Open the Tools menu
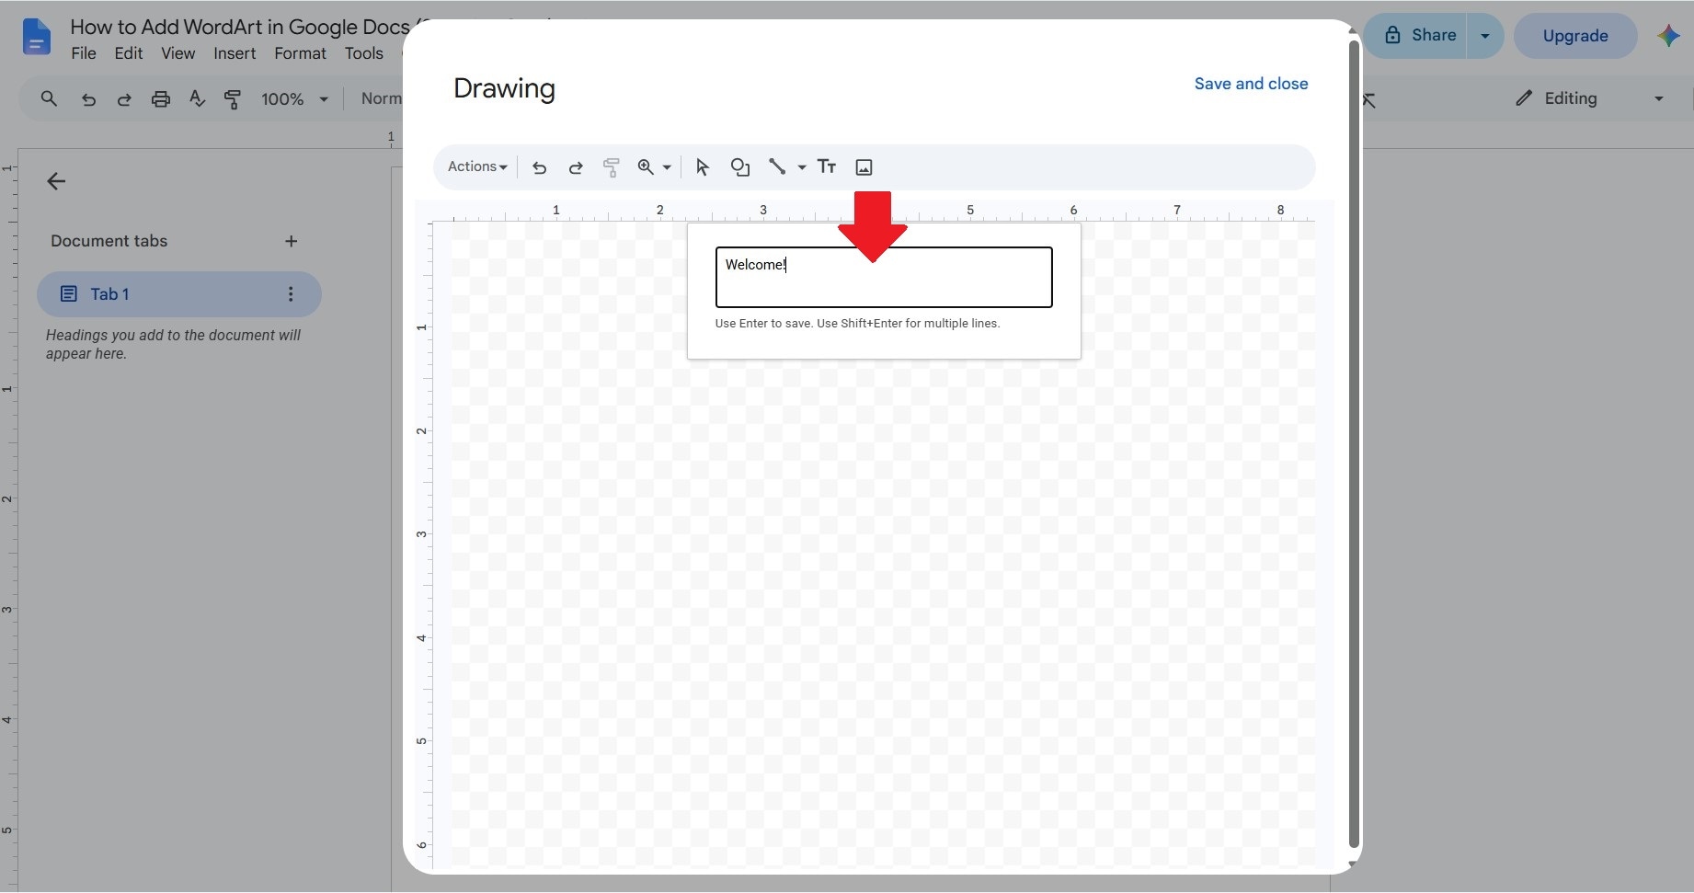The image size is (1694, 893). pos(363,53)
